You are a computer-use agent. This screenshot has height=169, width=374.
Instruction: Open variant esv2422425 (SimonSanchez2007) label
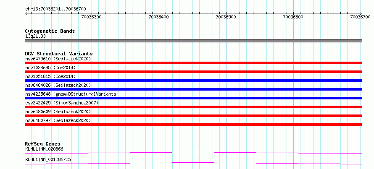point(62,103)
